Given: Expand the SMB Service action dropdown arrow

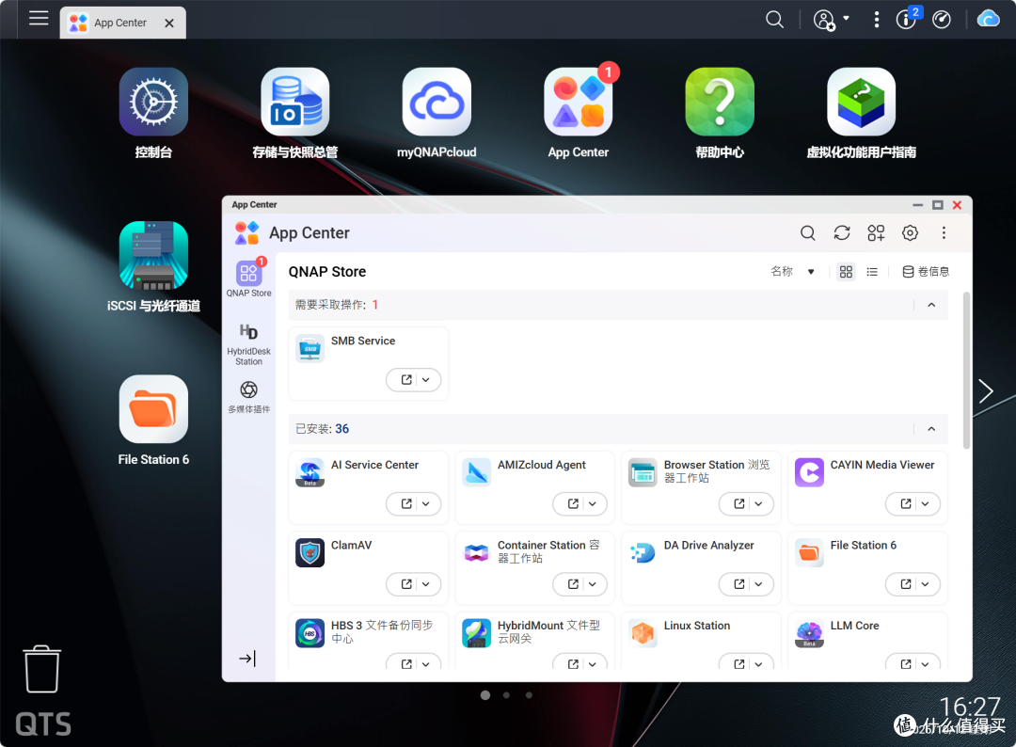Looking at the screenshot, I should point(426,380).
